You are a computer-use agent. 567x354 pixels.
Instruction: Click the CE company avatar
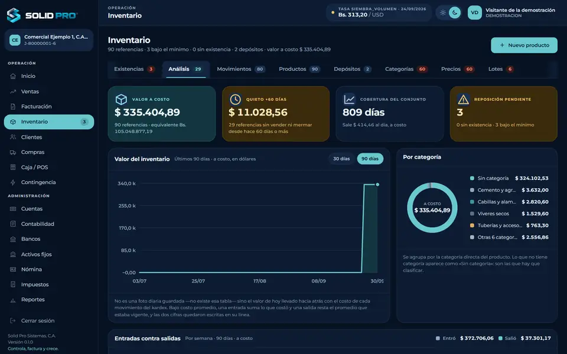click(x=15, y=40)
